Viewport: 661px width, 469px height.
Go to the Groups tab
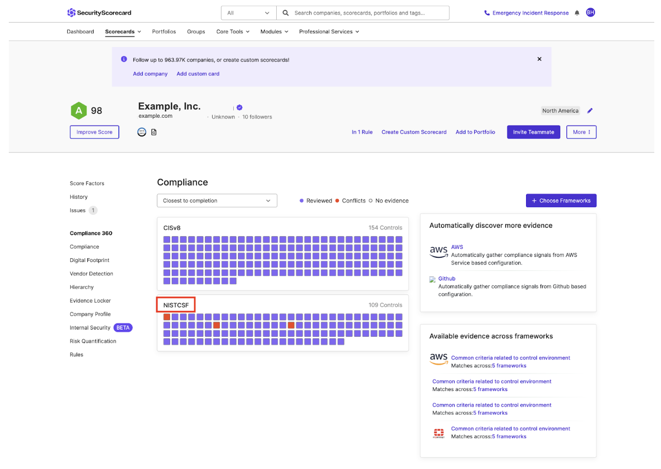196,32
